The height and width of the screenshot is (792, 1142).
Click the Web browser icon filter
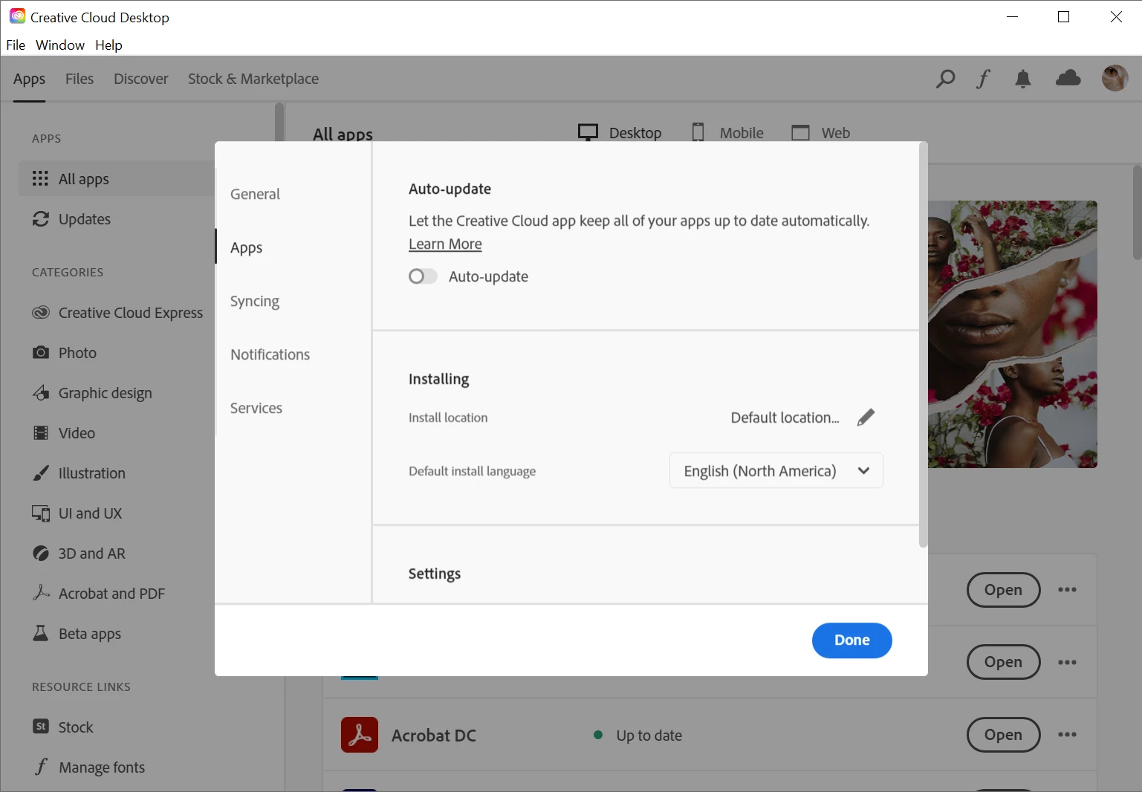[800, 132]
